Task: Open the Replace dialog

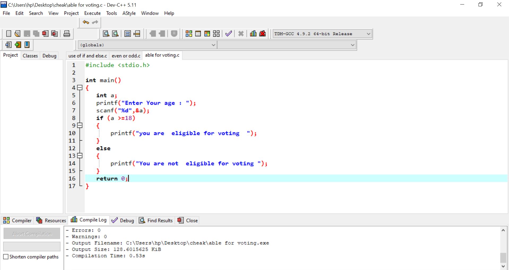Action: coord(115,33)
